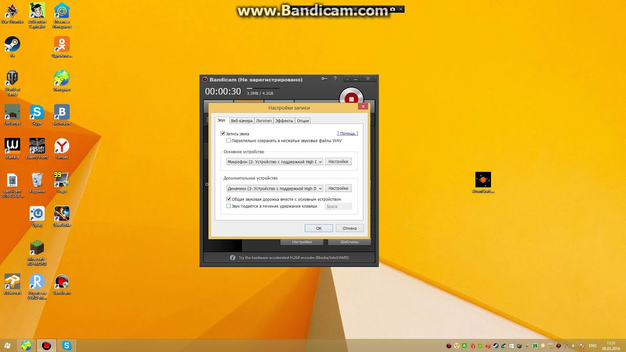Open the volume icon in system tray
This screenshot has width=626, height=352.
pos(574,346)
